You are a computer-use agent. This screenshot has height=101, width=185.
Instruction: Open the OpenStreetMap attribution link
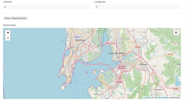point(161,98)
